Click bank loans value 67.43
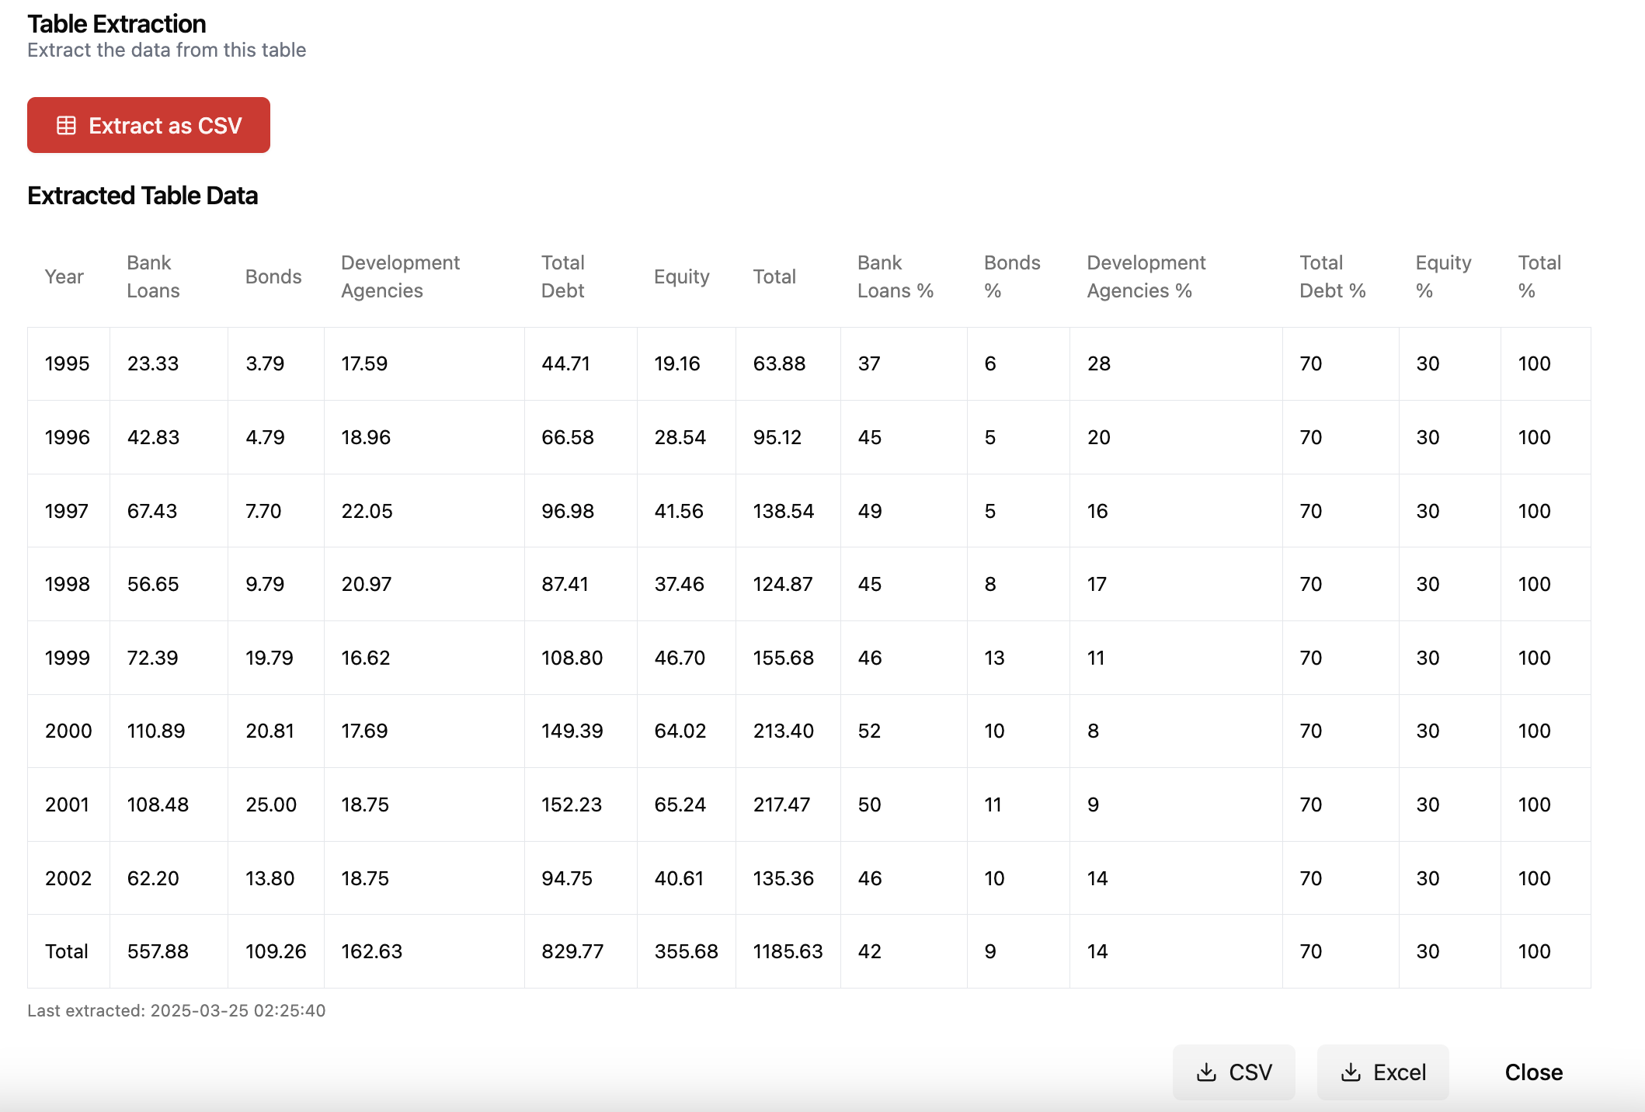This screenshot has width=1645, height=1112. pos(152,511)
